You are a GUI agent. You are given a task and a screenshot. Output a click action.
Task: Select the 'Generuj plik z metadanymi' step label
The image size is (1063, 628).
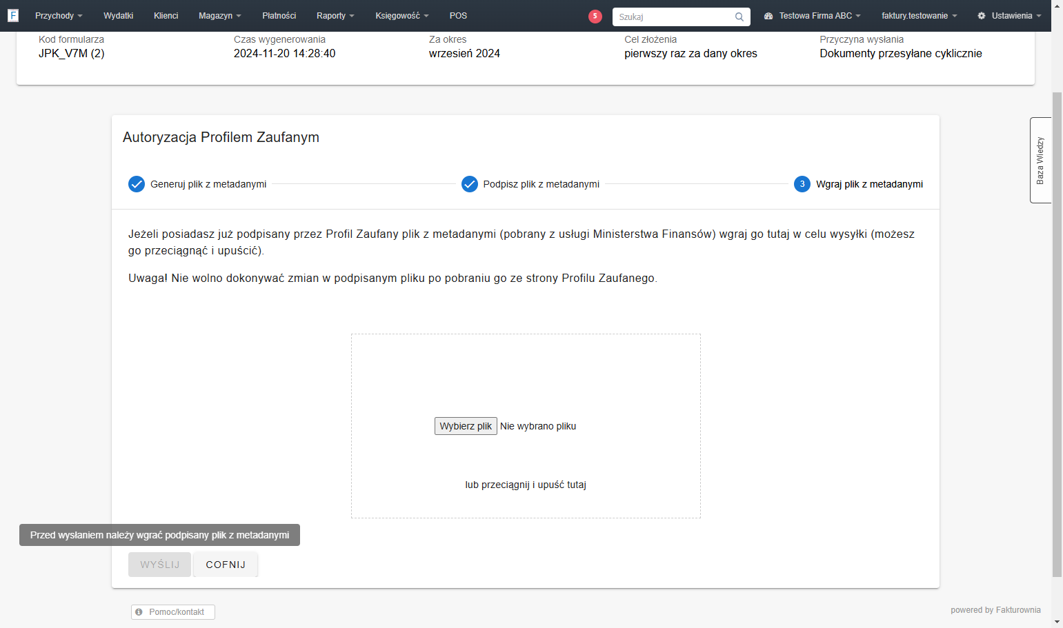208,184
